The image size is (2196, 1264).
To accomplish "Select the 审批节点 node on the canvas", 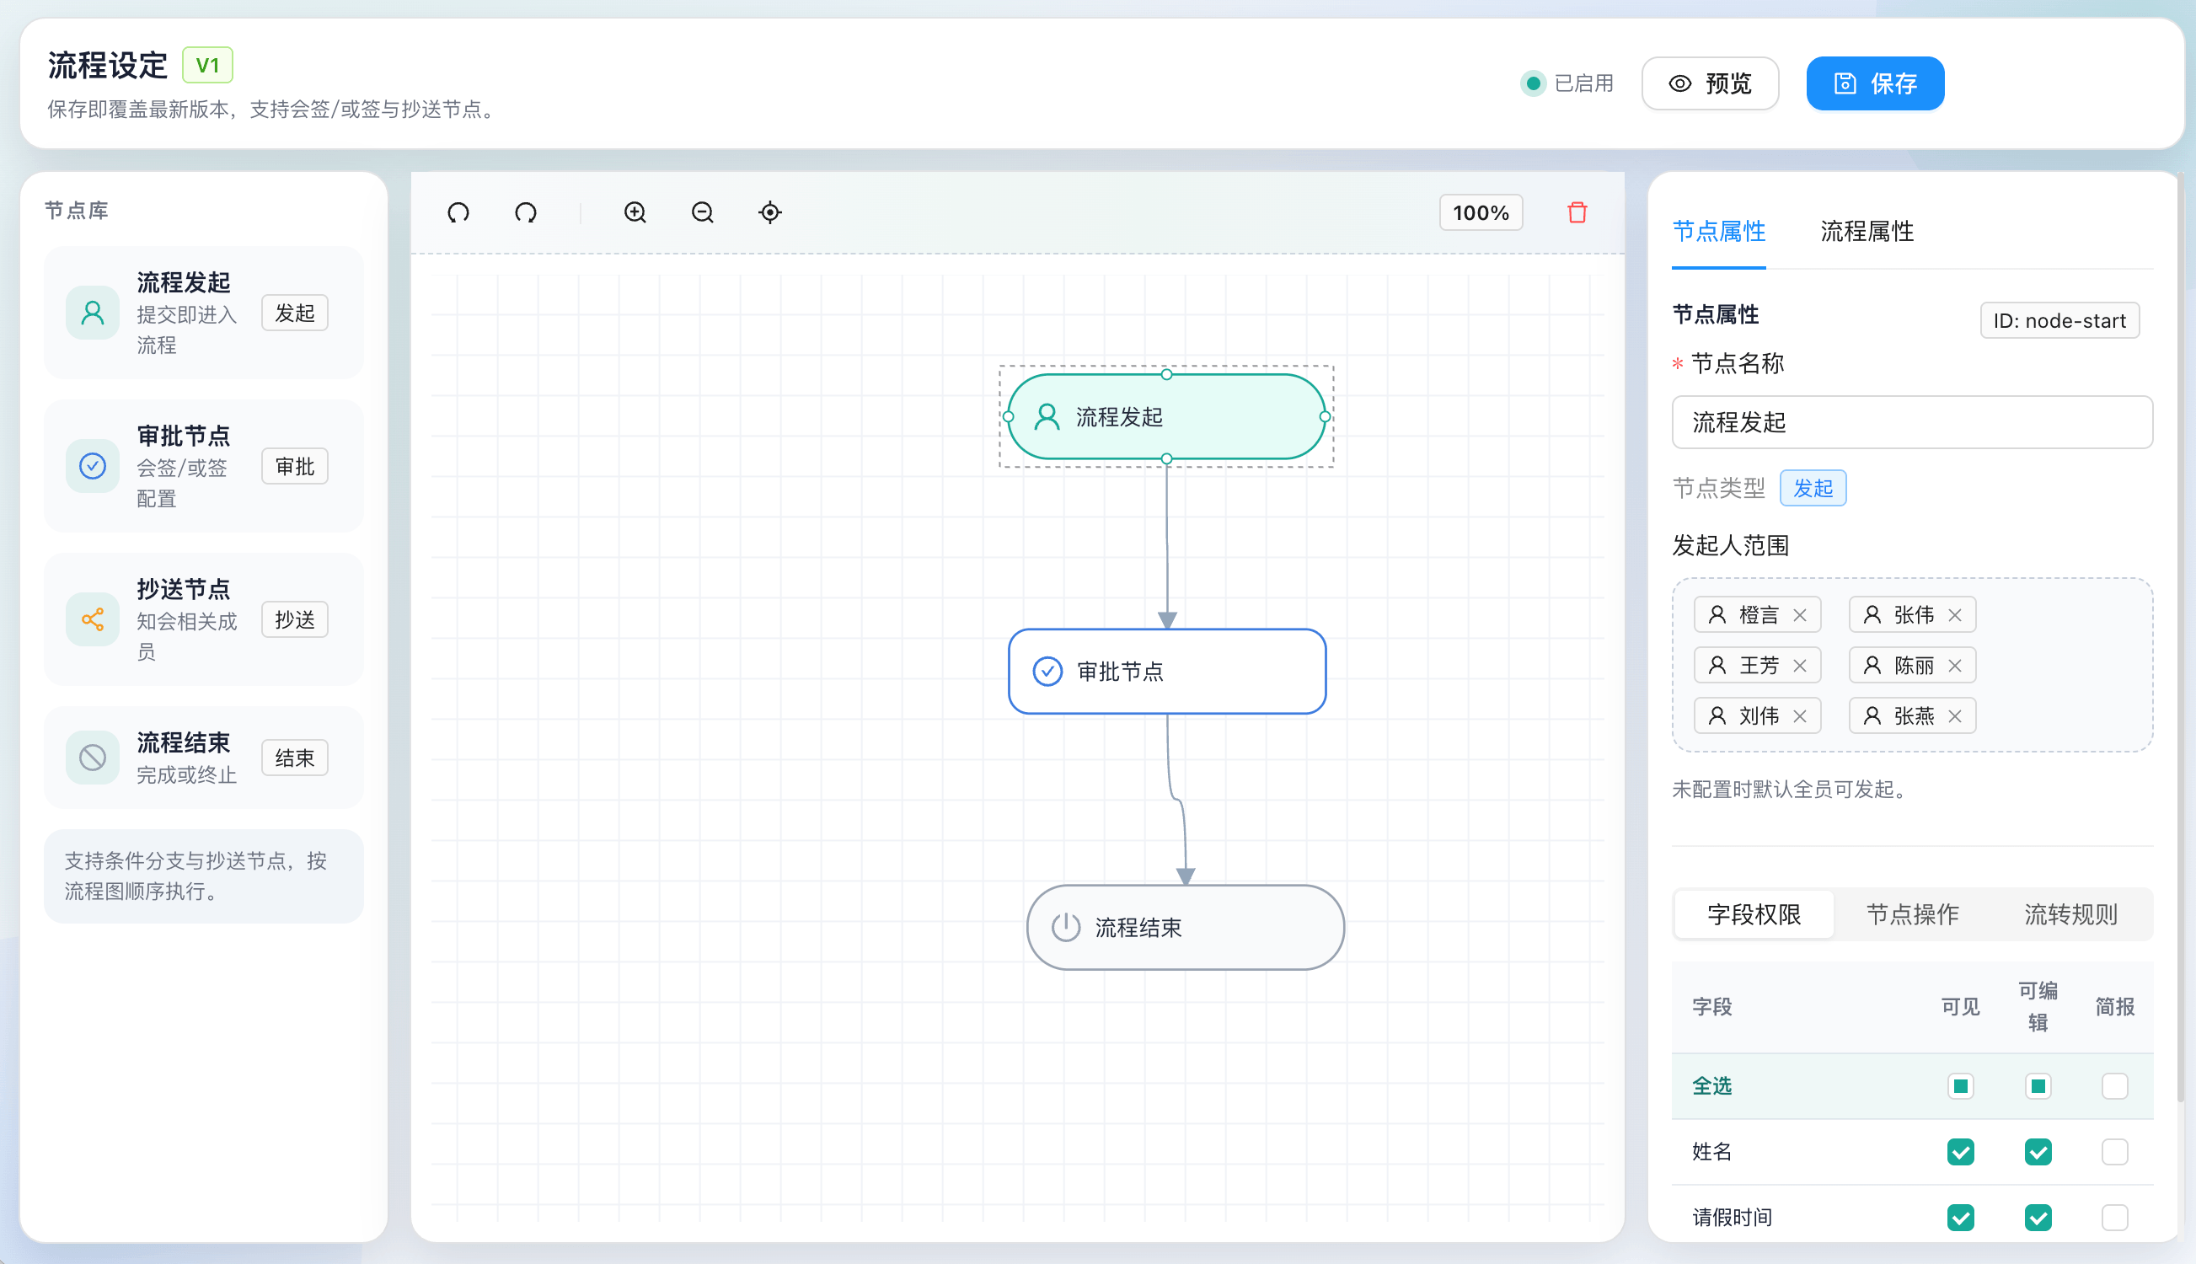I will pos(1166,672).
